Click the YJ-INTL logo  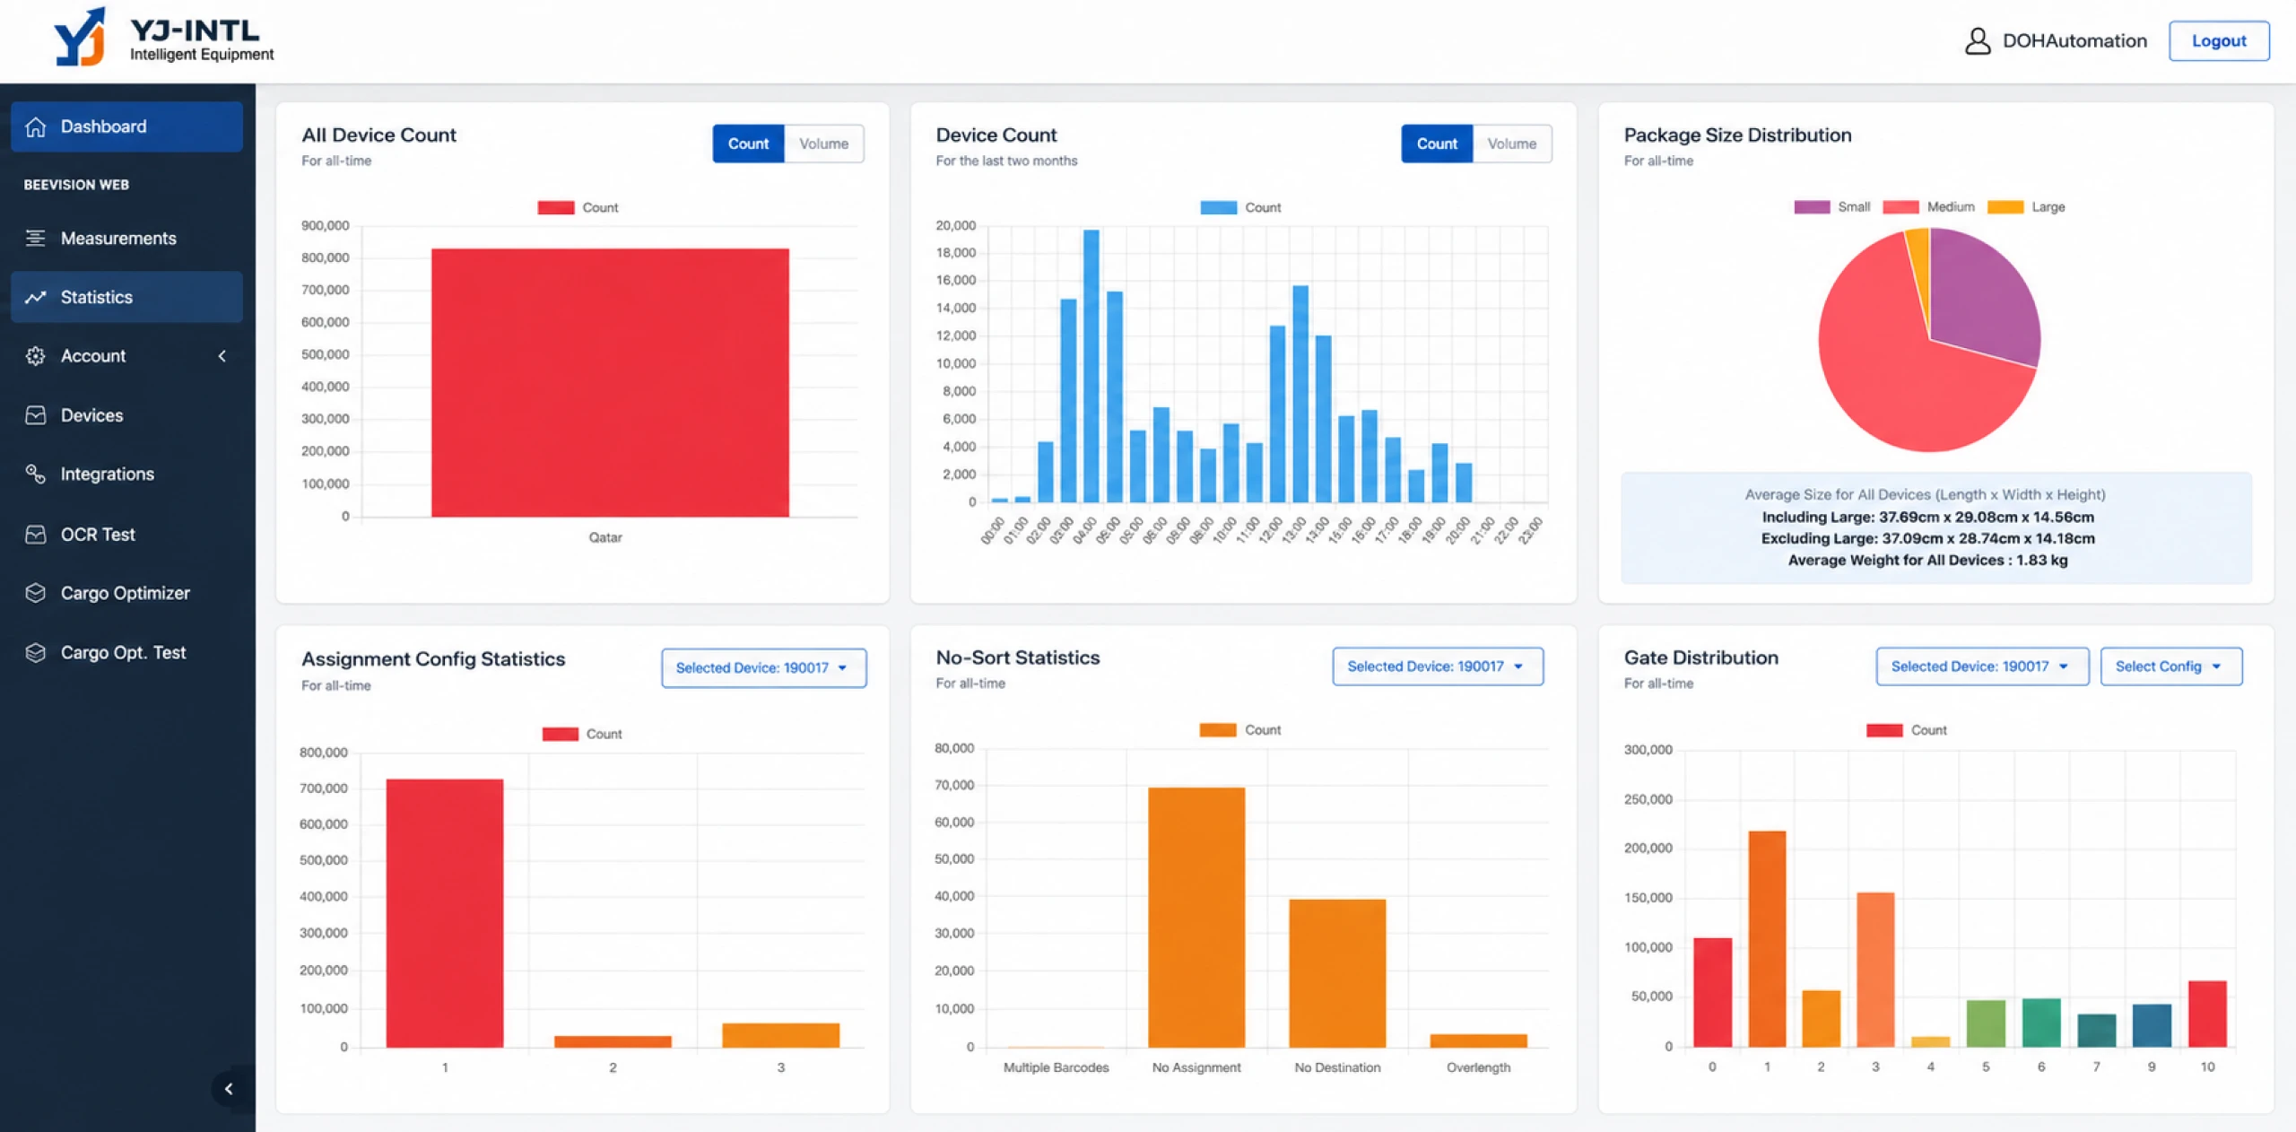[x=163, y=38]
